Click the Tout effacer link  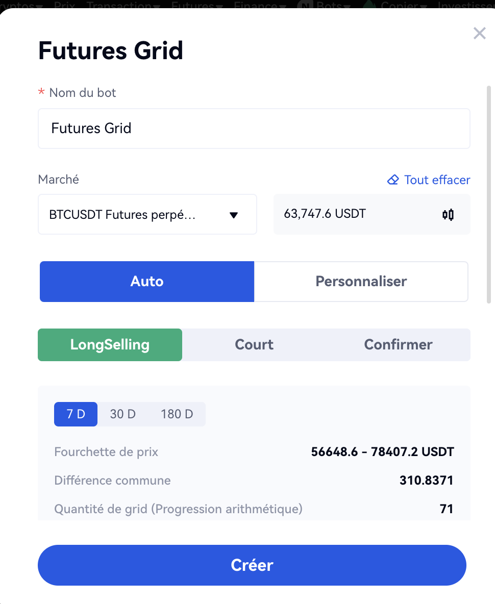coord(437,180)
